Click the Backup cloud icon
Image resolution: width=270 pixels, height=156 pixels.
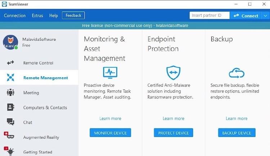[237, 73]
